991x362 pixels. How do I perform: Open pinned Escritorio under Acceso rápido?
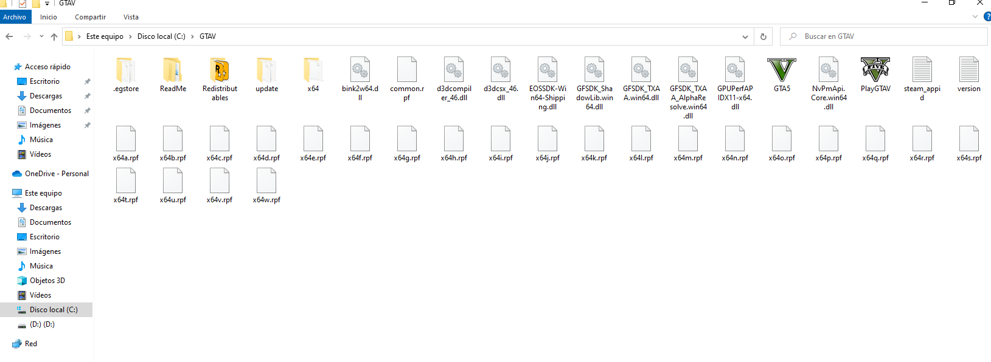(x=44, y=81)
